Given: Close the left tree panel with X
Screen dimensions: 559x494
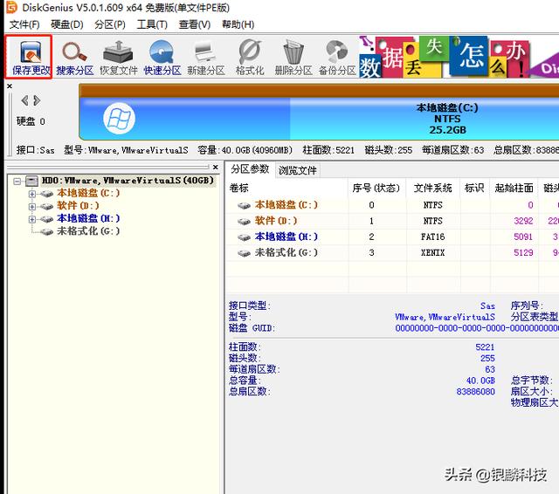Looking at the screenshot, I should [x=215, y=167].
